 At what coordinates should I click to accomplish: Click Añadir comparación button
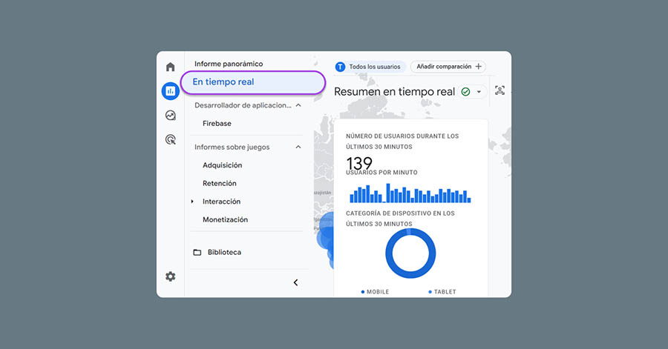pos(448,67)
